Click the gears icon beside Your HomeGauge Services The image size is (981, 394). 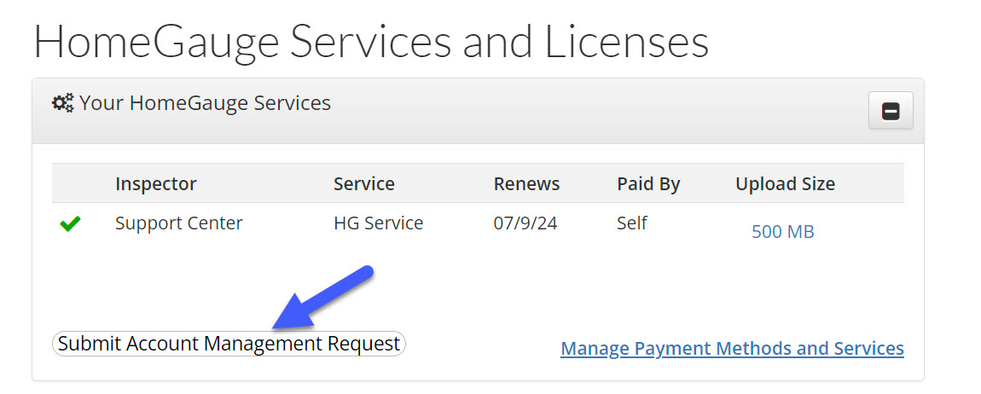tap(62, 102)
